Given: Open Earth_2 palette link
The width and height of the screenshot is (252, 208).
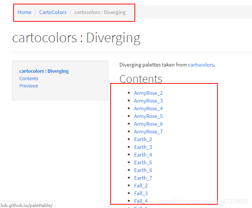Looking at the screenshot, I should pos(143,139).
